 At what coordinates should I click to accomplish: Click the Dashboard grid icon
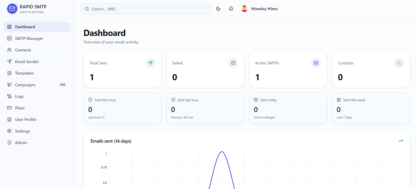(x=9, y=27)
